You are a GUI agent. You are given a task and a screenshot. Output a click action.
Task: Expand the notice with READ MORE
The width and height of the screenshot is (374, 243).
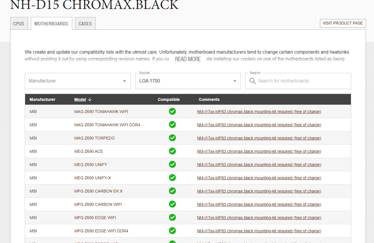pyautogui.click(x=188, y=59)
